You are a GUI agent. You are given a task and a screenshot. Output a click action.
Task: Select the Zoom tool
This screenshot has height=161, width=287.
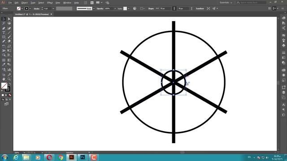[9, 79]
